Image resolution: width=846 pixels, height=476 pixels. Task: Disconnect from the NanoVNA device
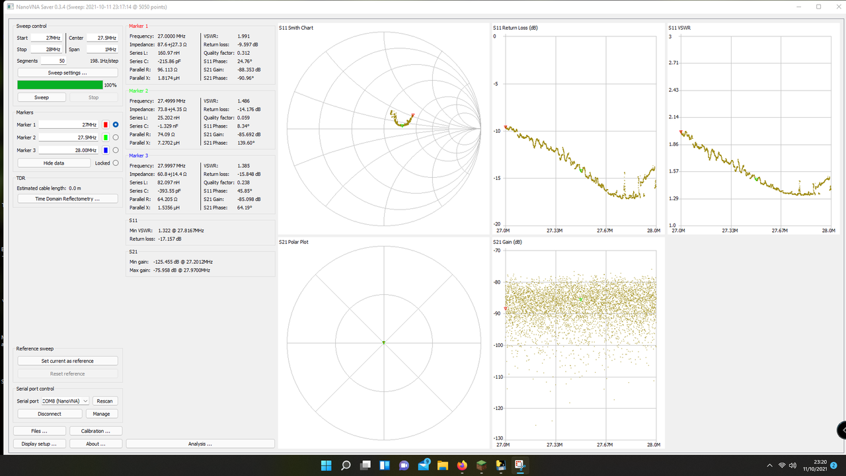point(50,414)
